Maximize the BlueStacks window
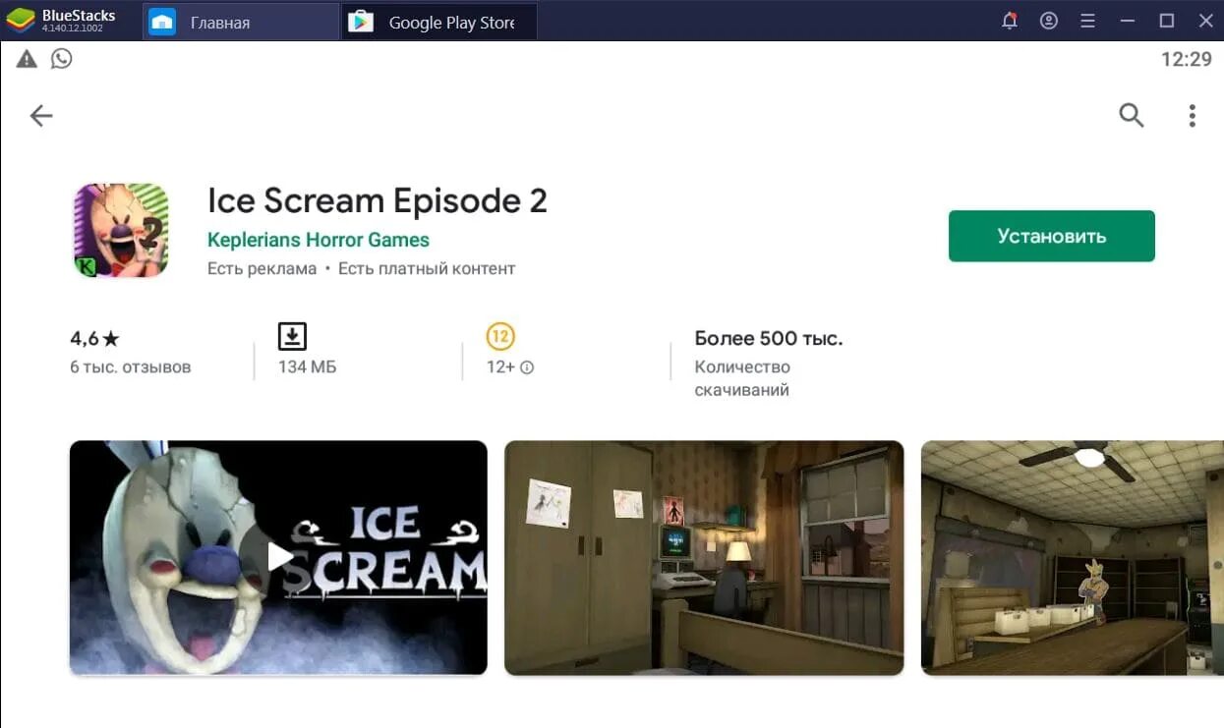The height and width of the screenshot is (728, 1224). pos(1167,21)
